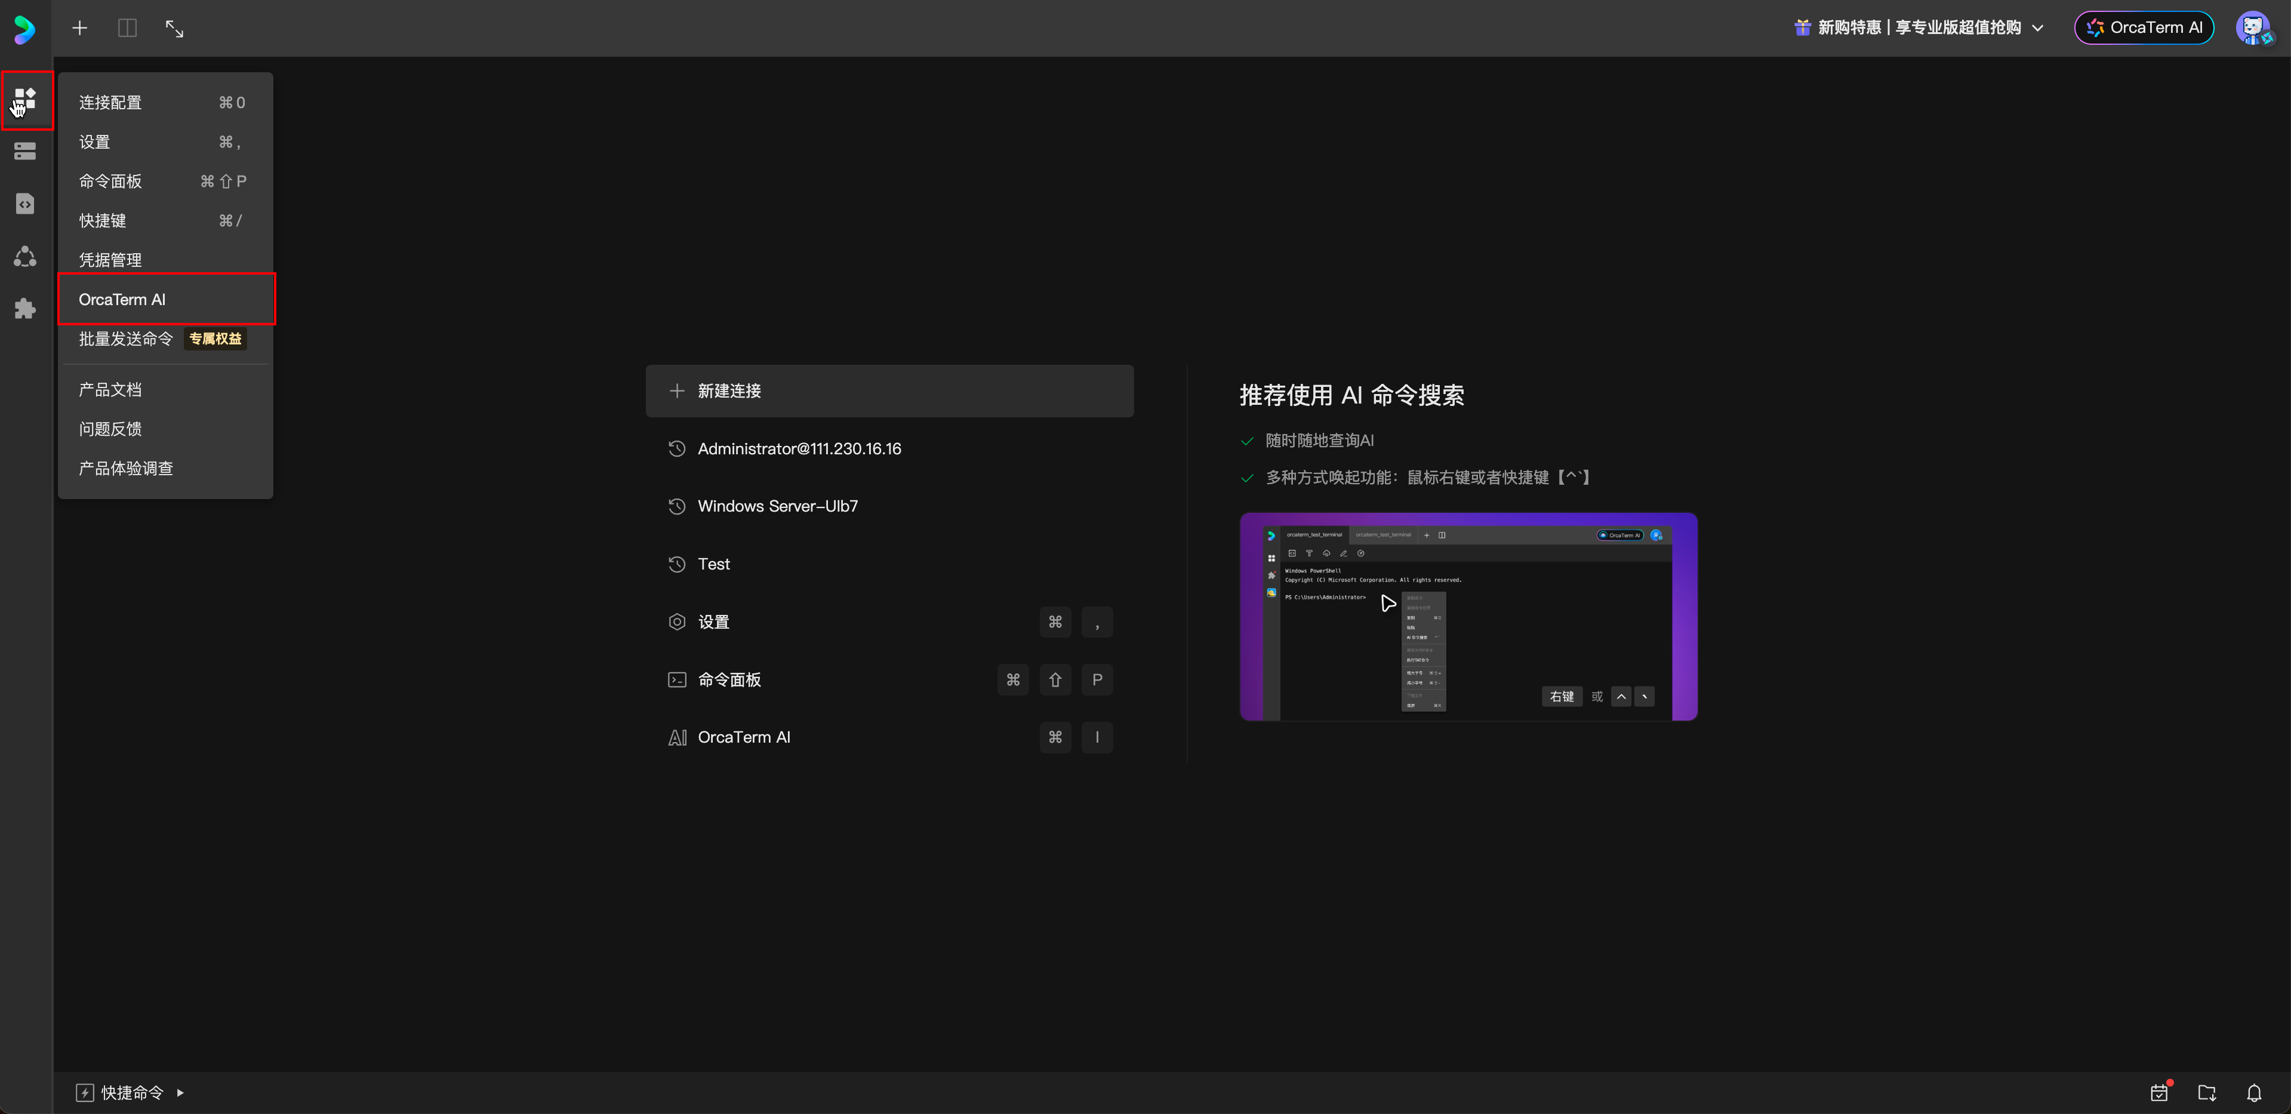Open the notification bell icon
Image resolution: width=2291 pixels, height=1114 pixels.
pos(2253,1093)
